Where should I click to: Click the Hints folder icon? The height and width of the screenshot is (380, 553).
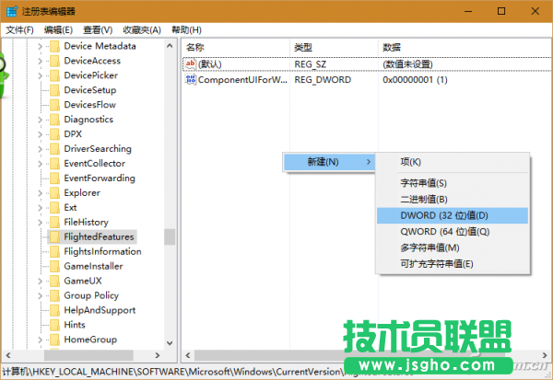pos(54,325)
